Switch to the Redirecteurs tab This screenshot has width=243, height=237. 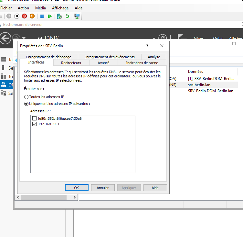(x=71, y=63)
